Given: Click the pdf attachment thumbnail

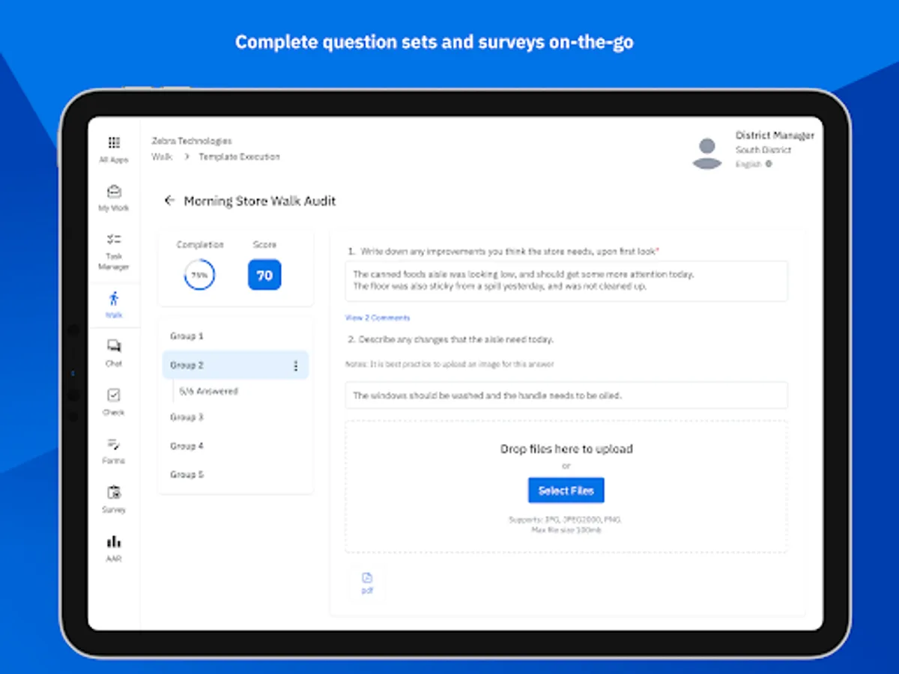Looking at the screenshot, I should point(366,582).
